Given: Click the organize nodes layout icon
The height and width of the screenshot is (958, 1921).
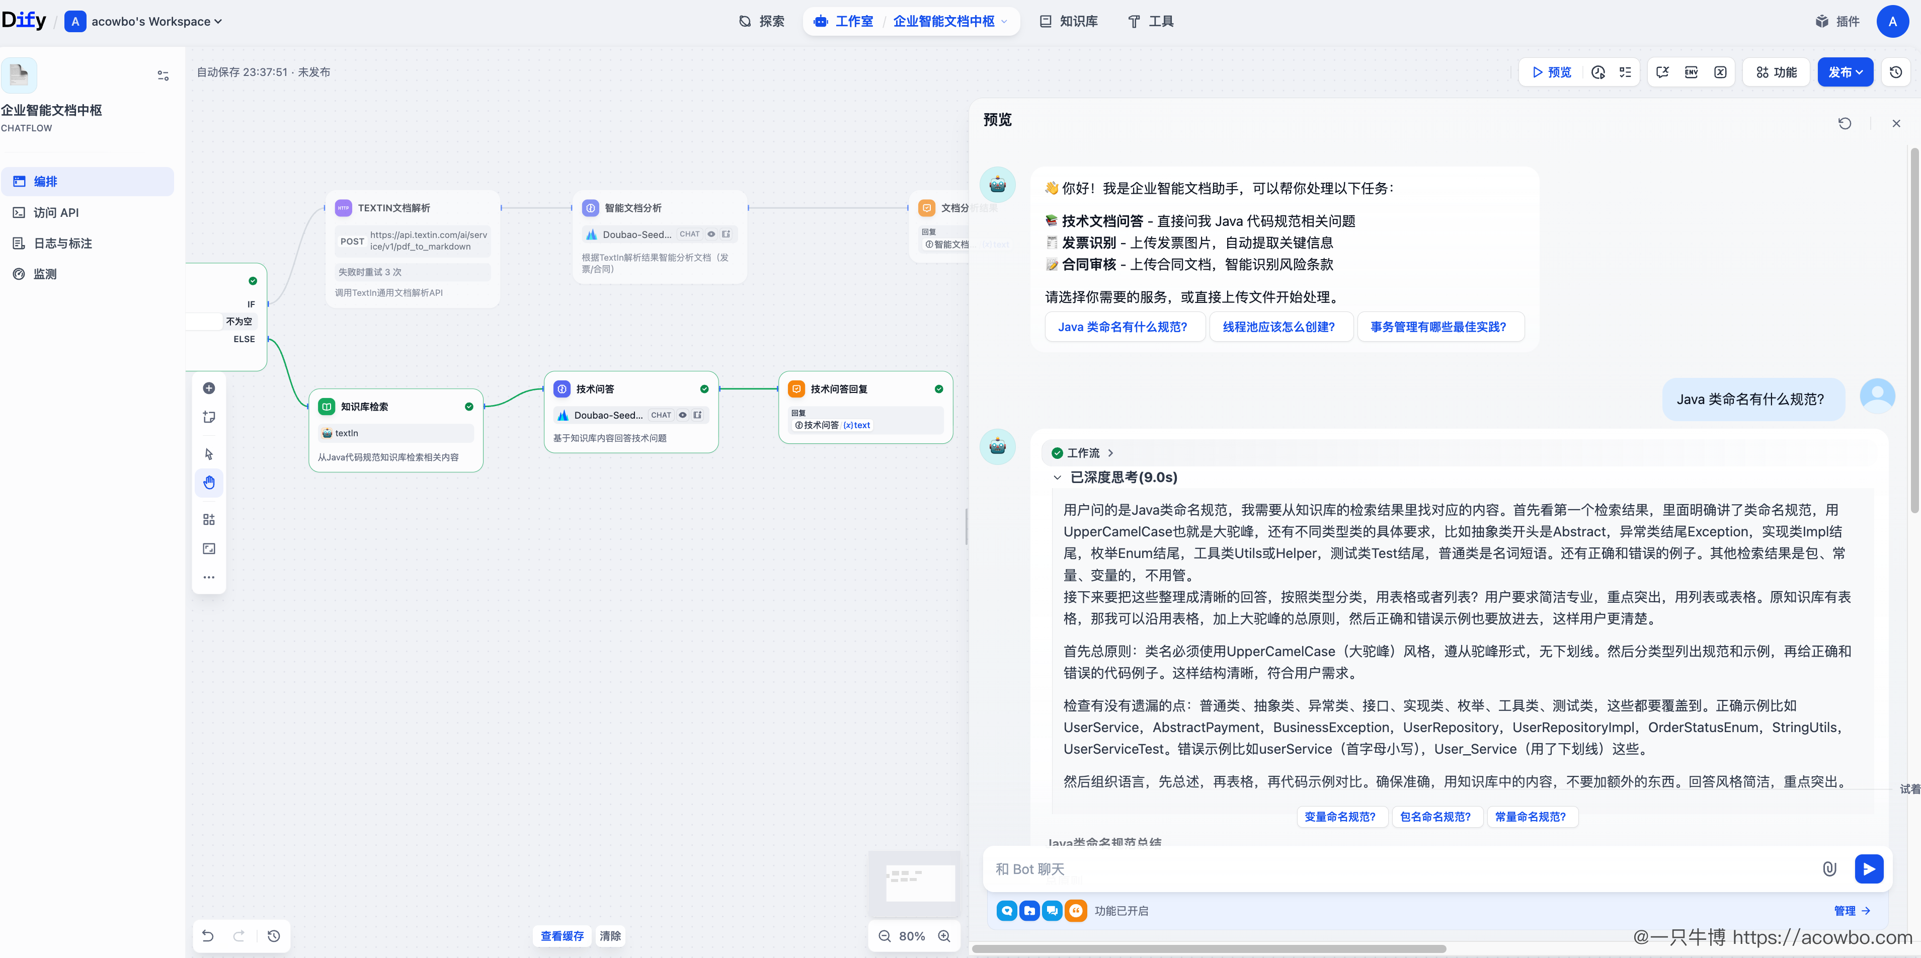Looking at the screenshot, I should pos(209,520).
